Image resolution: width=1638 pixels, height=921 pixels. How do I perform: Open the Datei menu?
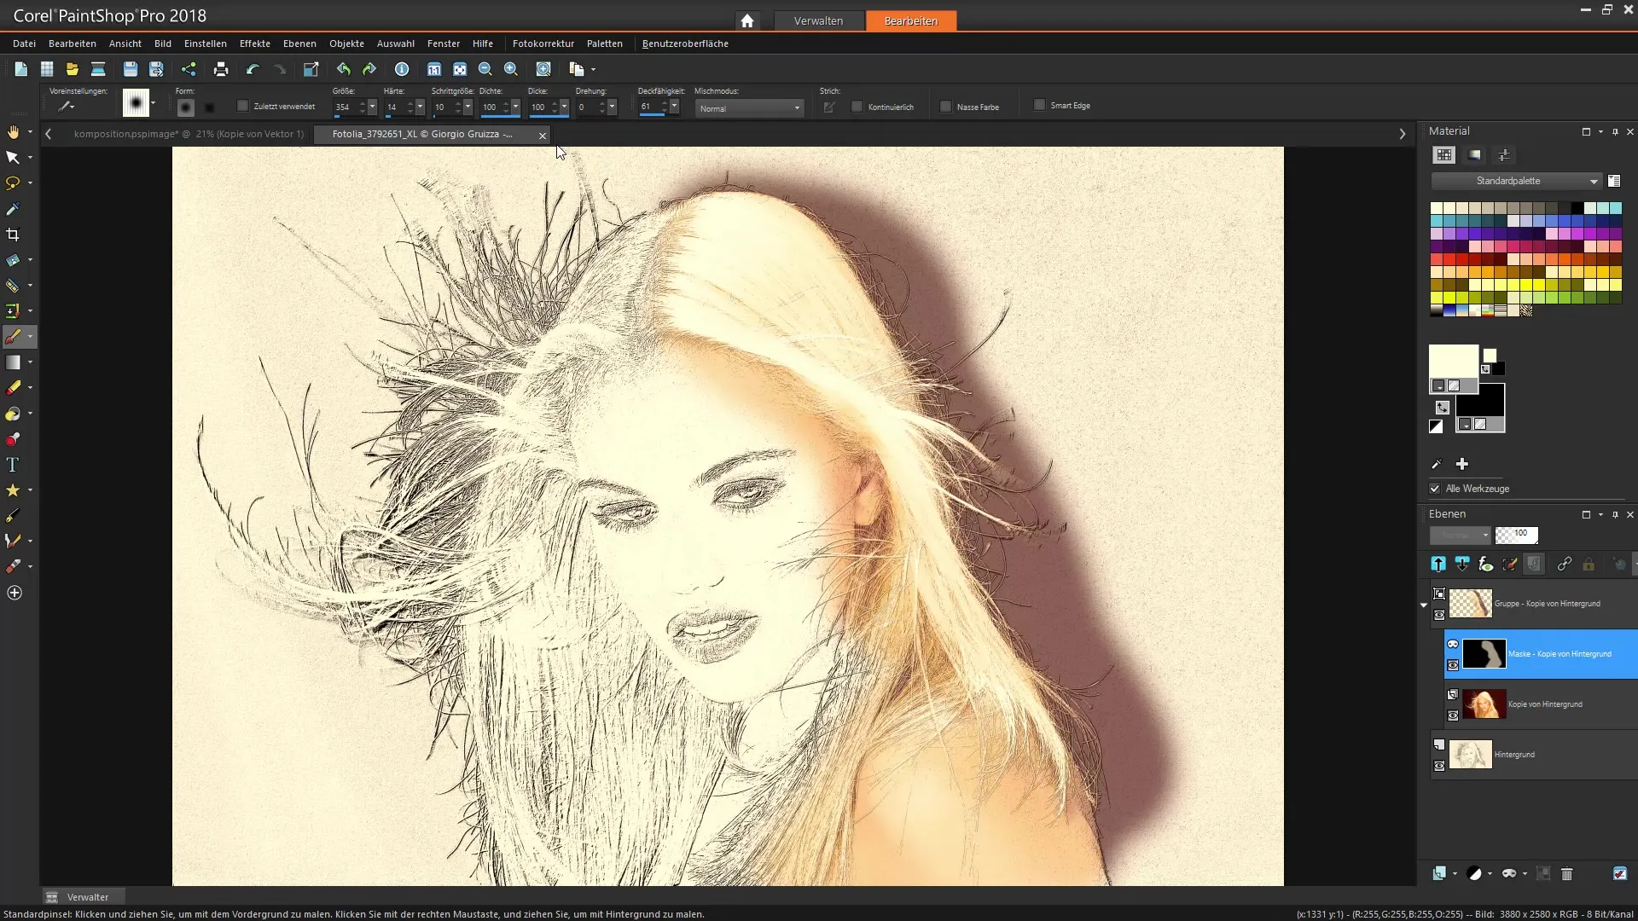click(x=24, y=43)
